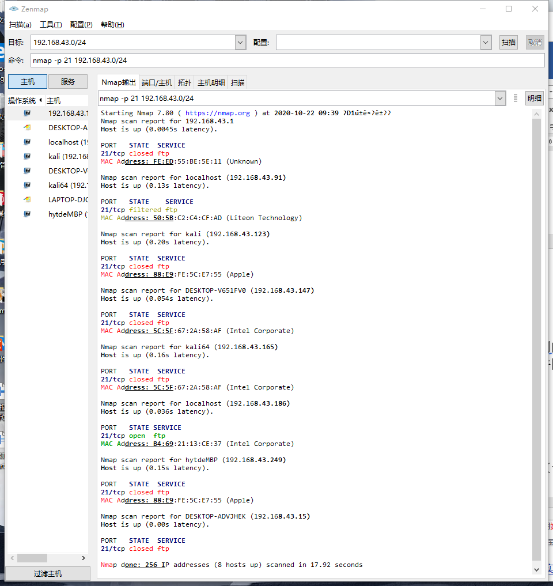Image resolution: width=553 pixels, height=586 pixels.
Task: Open the 帮助(H) menu
Action: pyautogui.click(x=112, y=25)
